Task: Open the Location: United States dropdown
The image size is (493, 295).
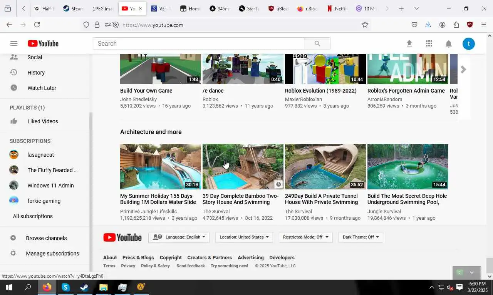Action: coord(244,237)
